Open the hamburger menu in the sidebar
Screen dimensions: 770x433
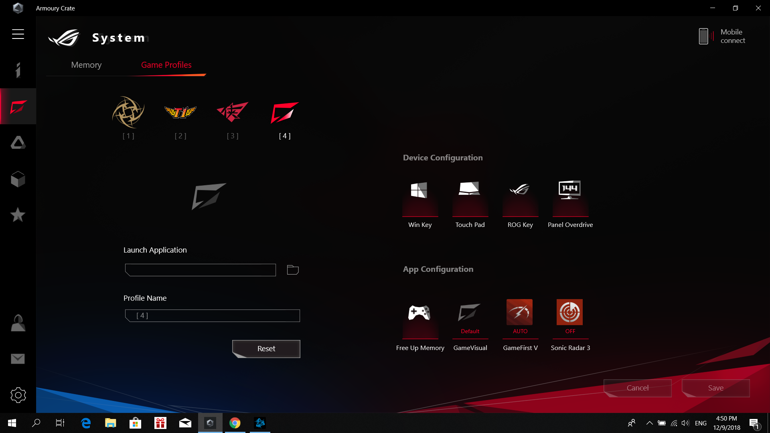[x=18, y=34]
